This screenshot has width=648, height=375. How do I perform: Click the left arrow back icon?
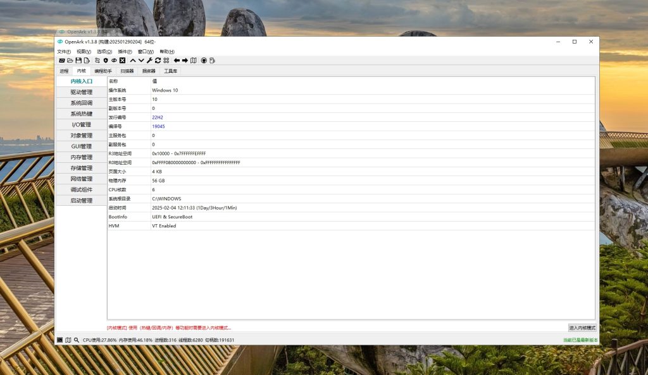coord(177,61)
